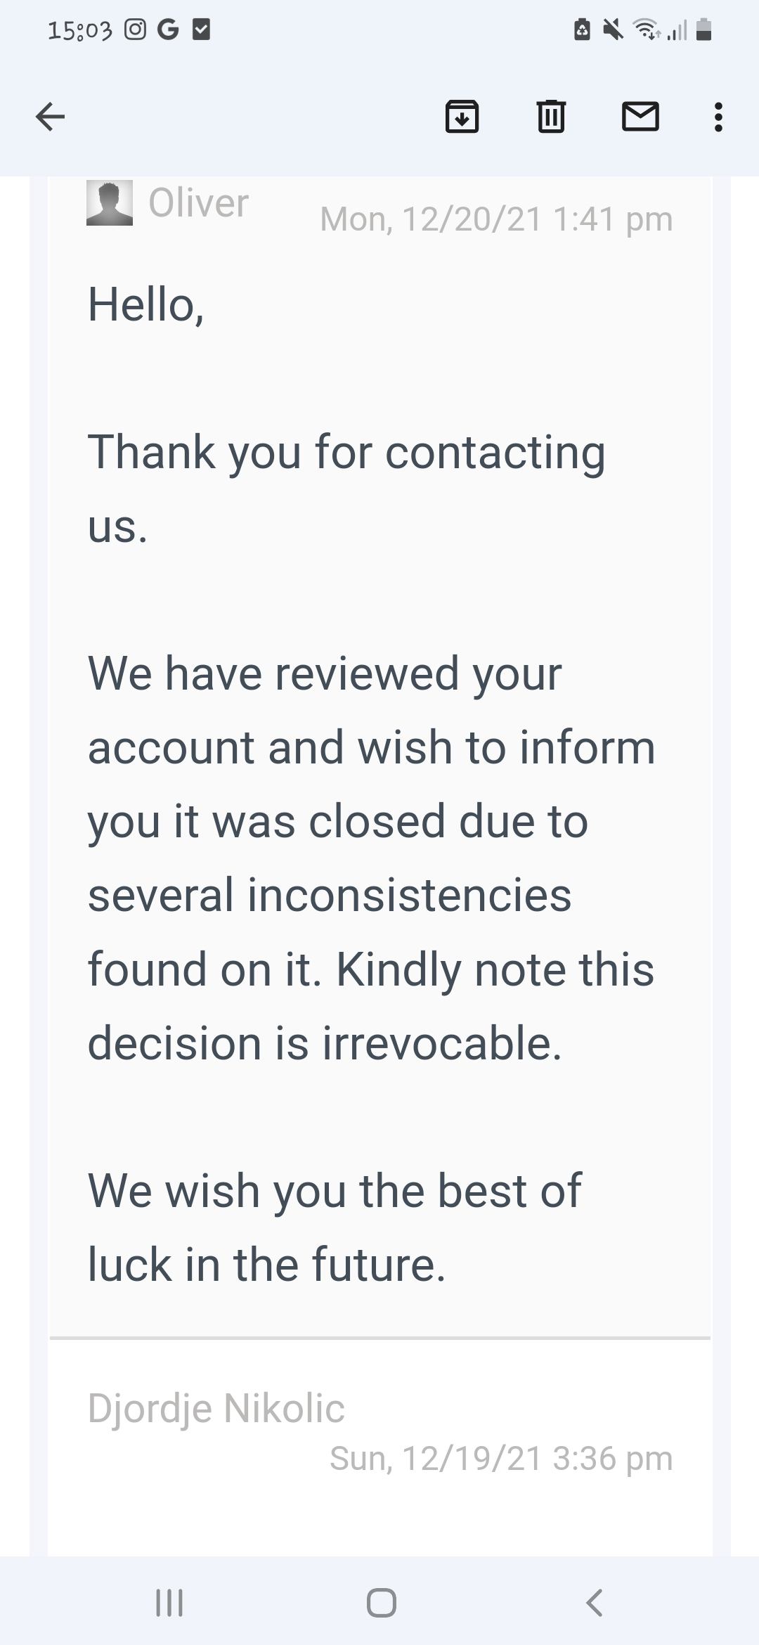Tap the "decision is irrevocable" message text

(325, 1043)
